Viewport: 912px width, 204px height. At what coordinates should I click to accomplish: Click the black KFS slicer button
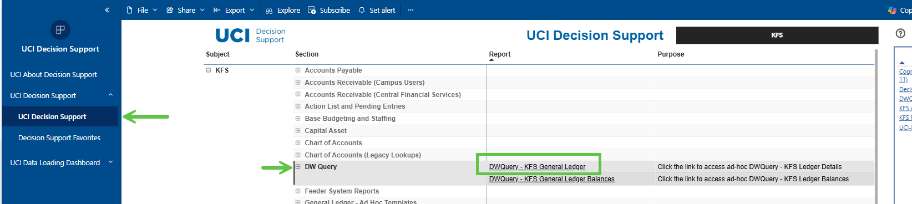coord(777,35)
